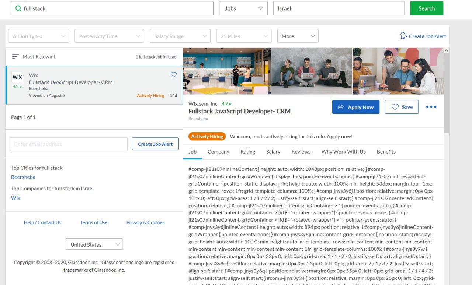The width and height of the screenshot is (472, 285).
Task: Expand the All Job Types filter
Action: pos(39,36)
